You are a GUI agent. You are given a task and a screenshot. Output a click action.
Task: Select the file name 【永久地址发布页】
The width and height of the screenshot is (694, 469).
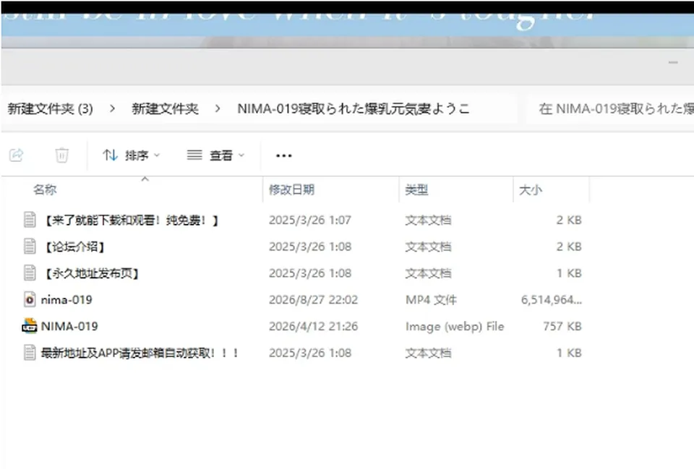tap(91, 273)
